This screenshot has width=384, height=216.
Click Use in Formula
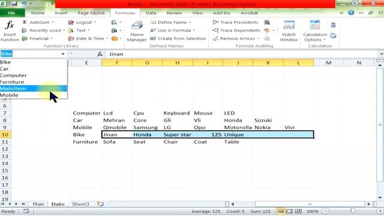click(x=172, y=31)
